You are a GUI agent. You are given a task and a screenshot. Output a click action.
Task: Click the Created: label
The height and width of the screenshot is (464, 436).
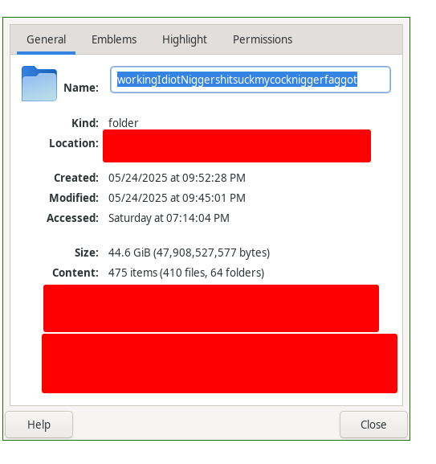tap(76, 178)
